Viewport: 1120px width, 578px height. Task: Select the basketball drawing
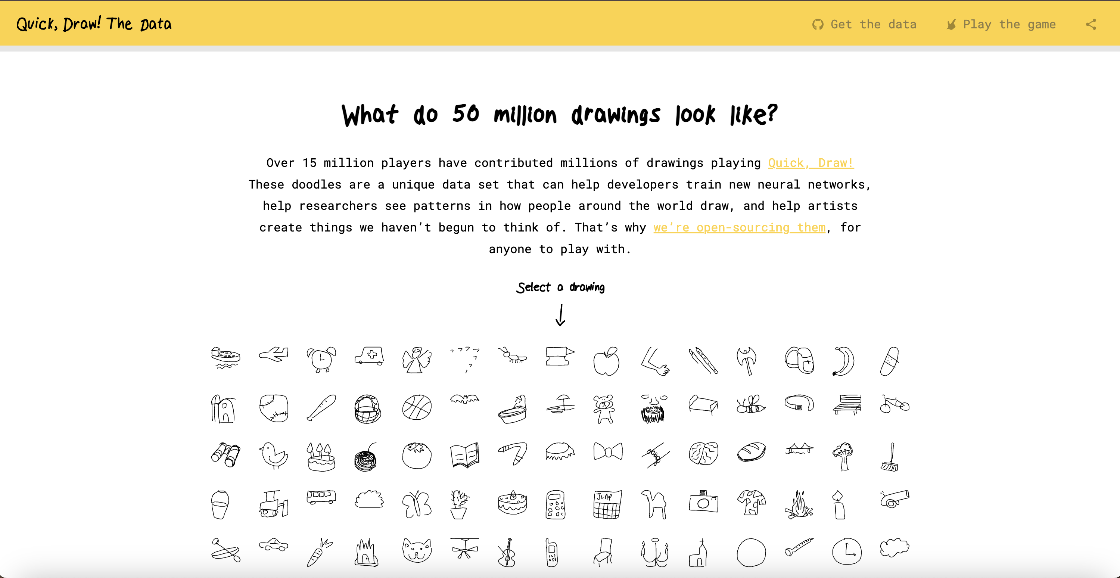(x=417, y=407)
